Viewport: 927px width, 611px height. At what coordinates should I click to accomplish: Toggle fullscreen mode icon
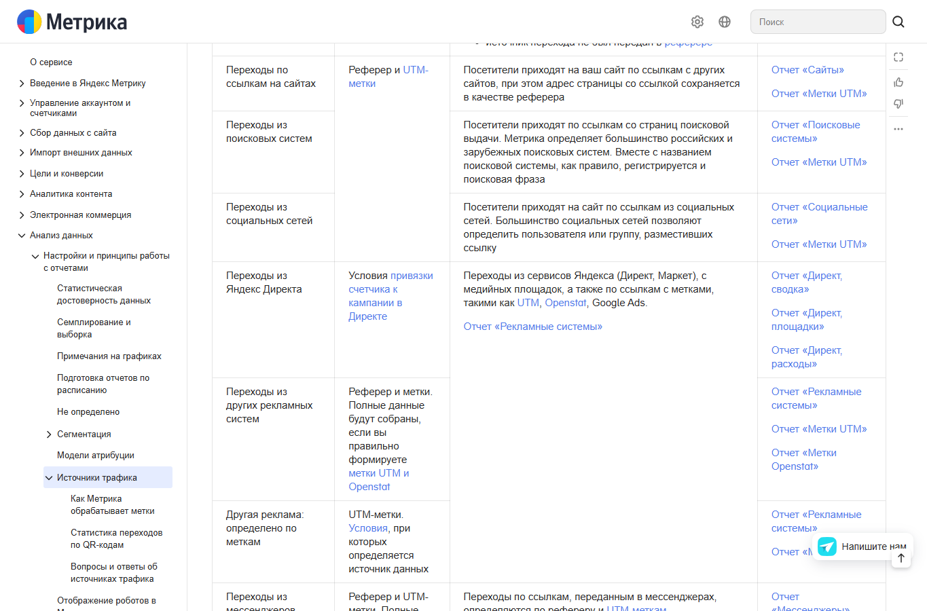(x=898, y=57)
